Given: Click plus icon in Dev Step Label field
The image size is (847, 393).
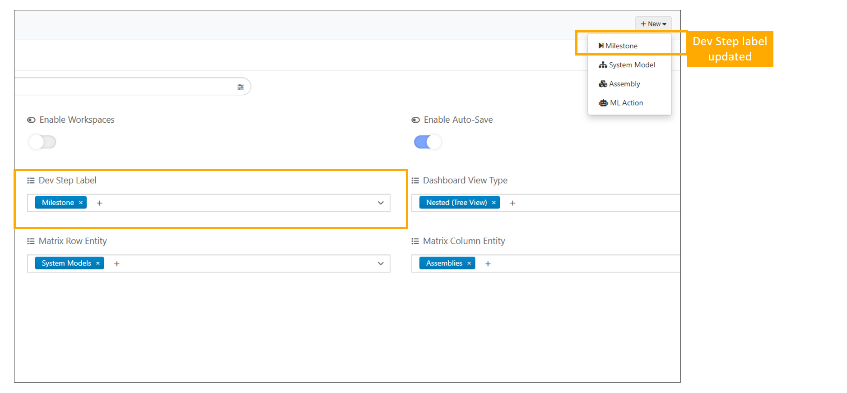Looking at the screenshot, I should click(99, 203).
